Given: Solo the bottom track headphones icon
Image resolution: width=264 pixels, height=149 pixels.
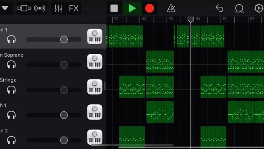Looking at the screenshot, I should [x=11, y=140].
